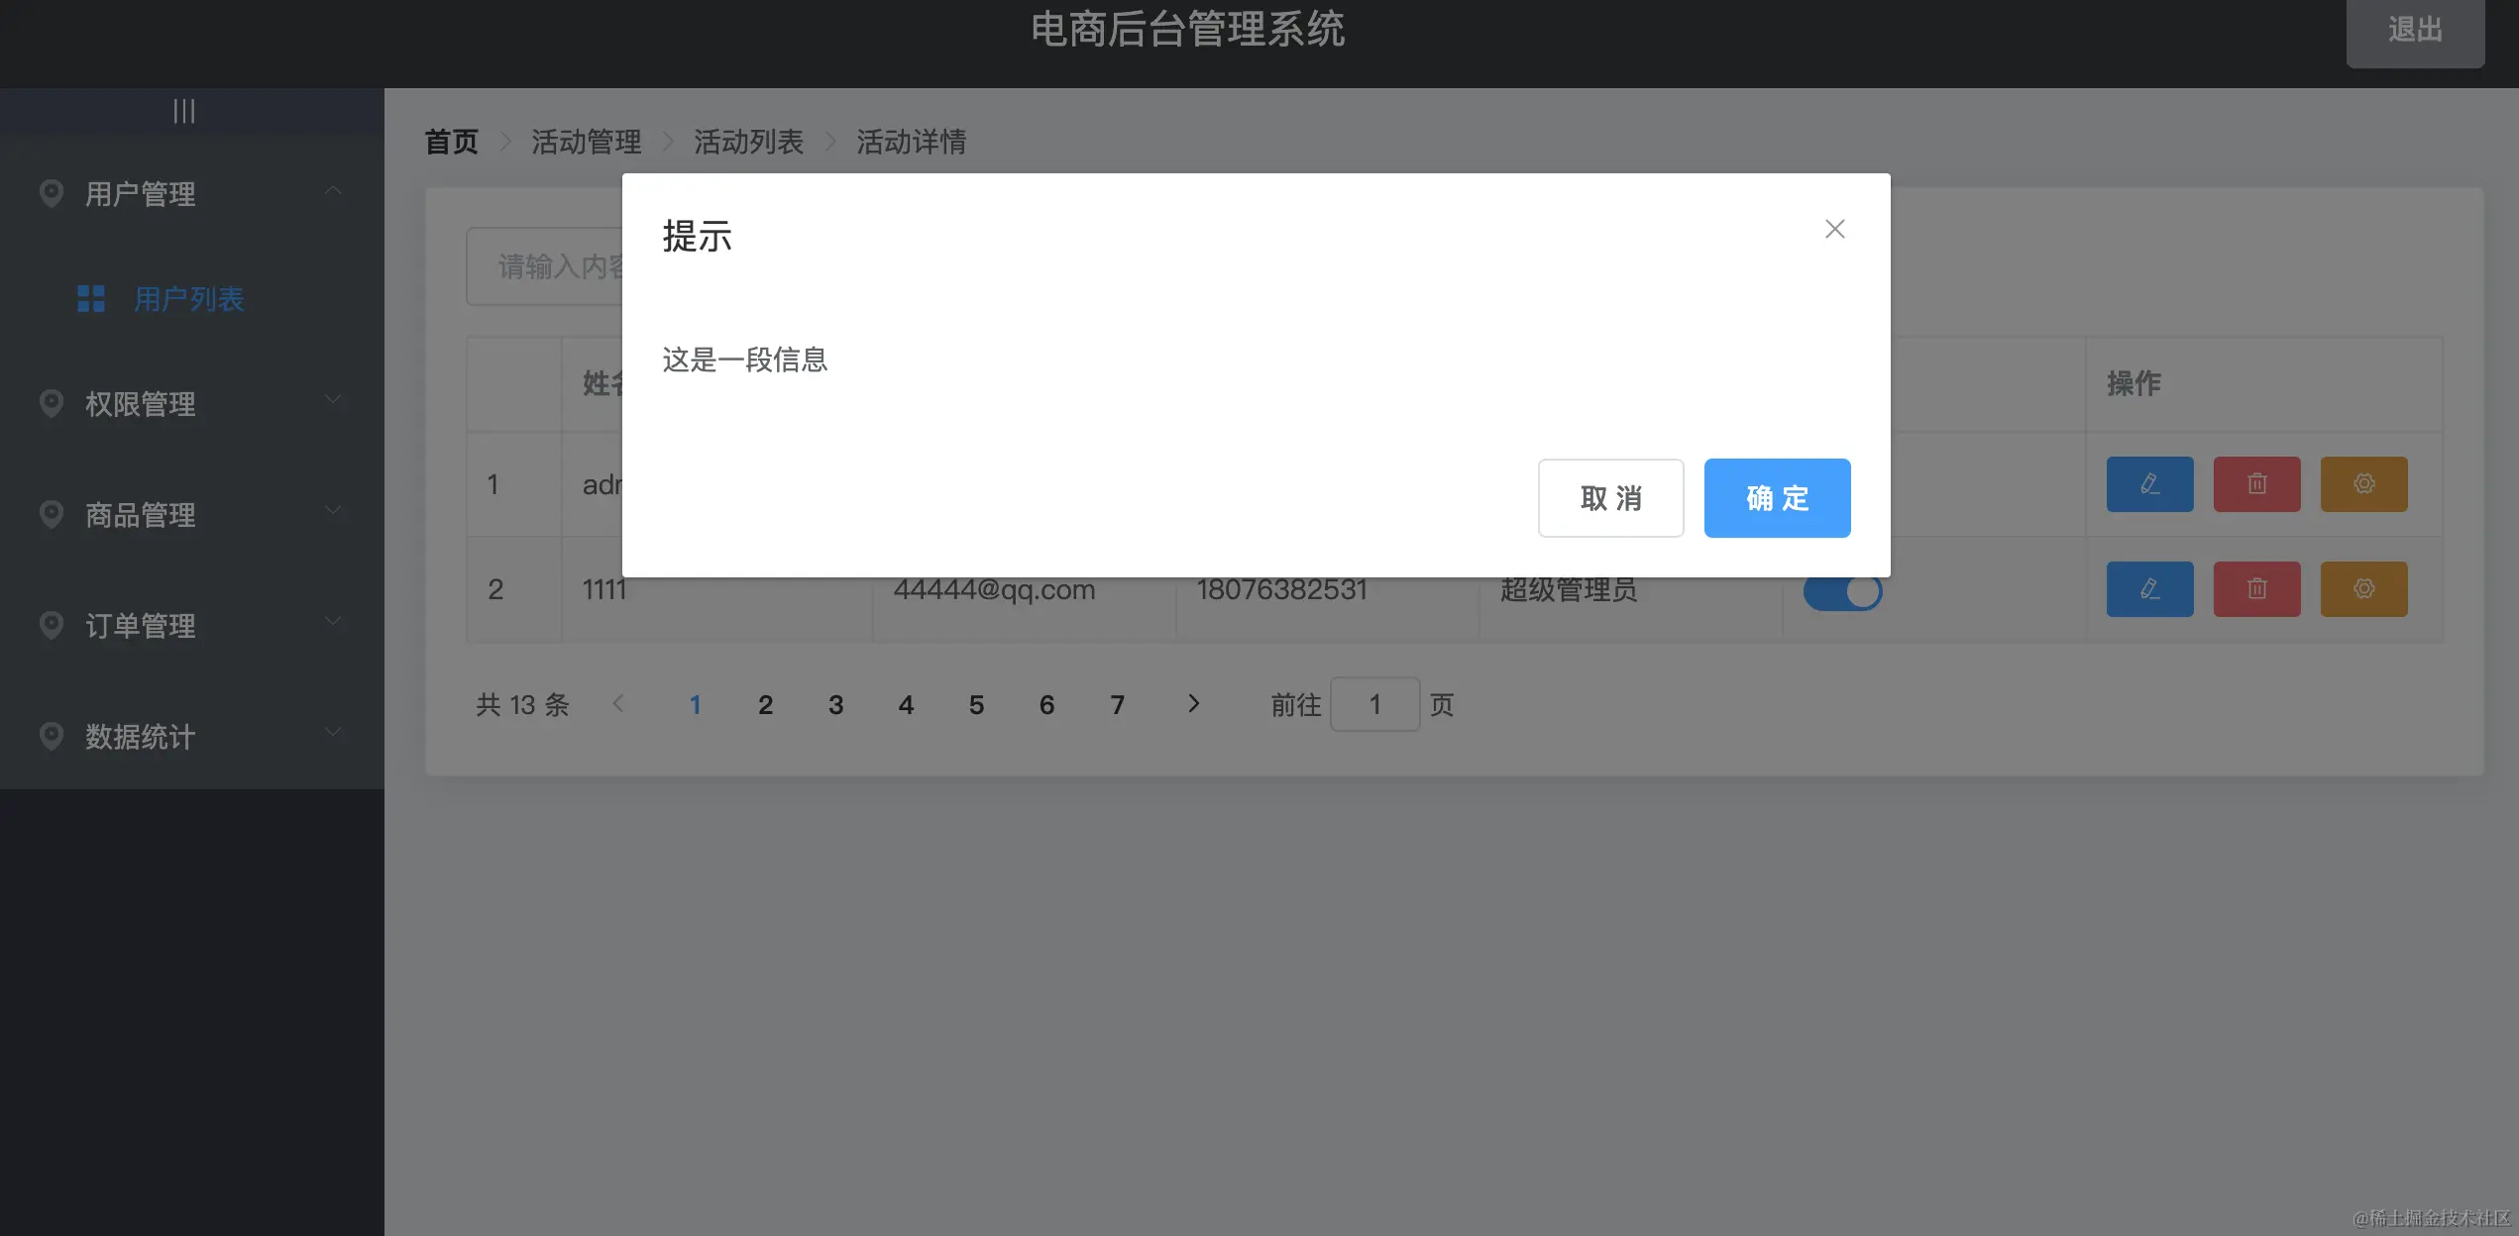
Task: Click the 退出 logout button
Action: 2414,31
